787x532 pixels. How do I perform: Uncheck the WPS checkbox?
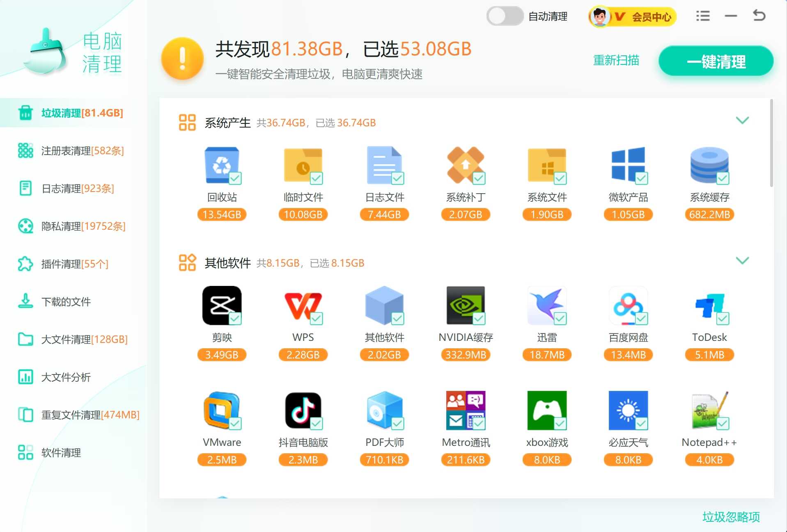point(316,318)
